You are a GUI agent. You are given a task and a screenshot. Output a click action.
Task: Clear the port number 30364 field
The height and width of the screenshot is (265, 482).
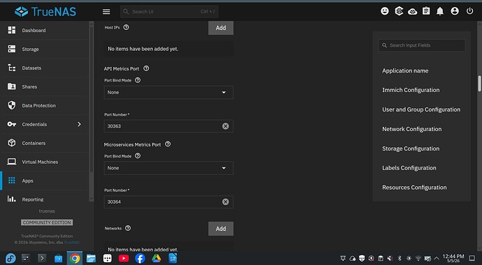pos(226,202)
